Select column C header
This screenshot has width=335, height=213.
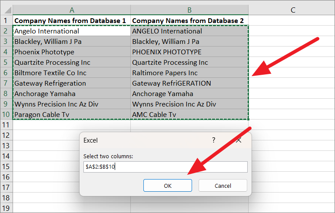293,10
